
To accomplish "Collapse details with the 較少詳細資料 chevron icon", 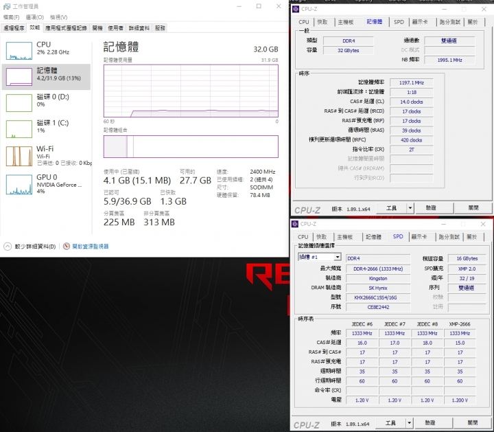I will 8,247.
